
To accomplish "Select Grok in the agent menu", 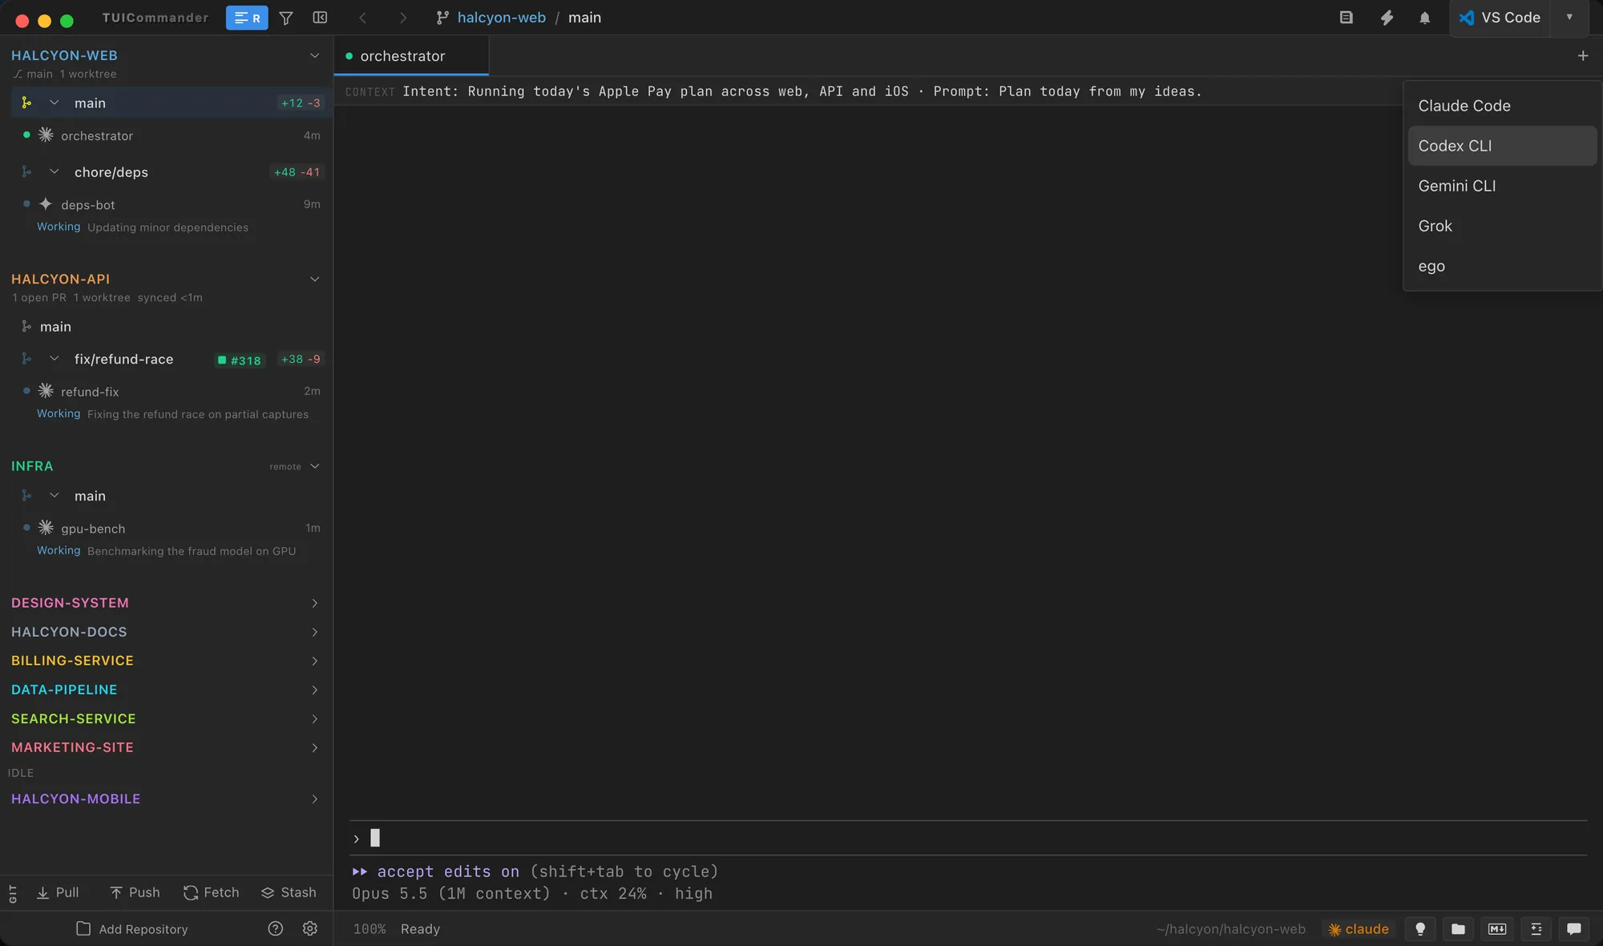I will pos(1502,226).
